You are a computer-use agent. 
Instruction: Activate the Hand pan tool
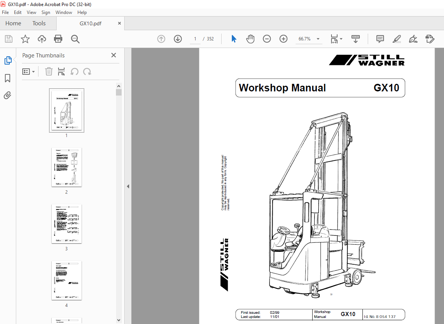click(250, 39)
